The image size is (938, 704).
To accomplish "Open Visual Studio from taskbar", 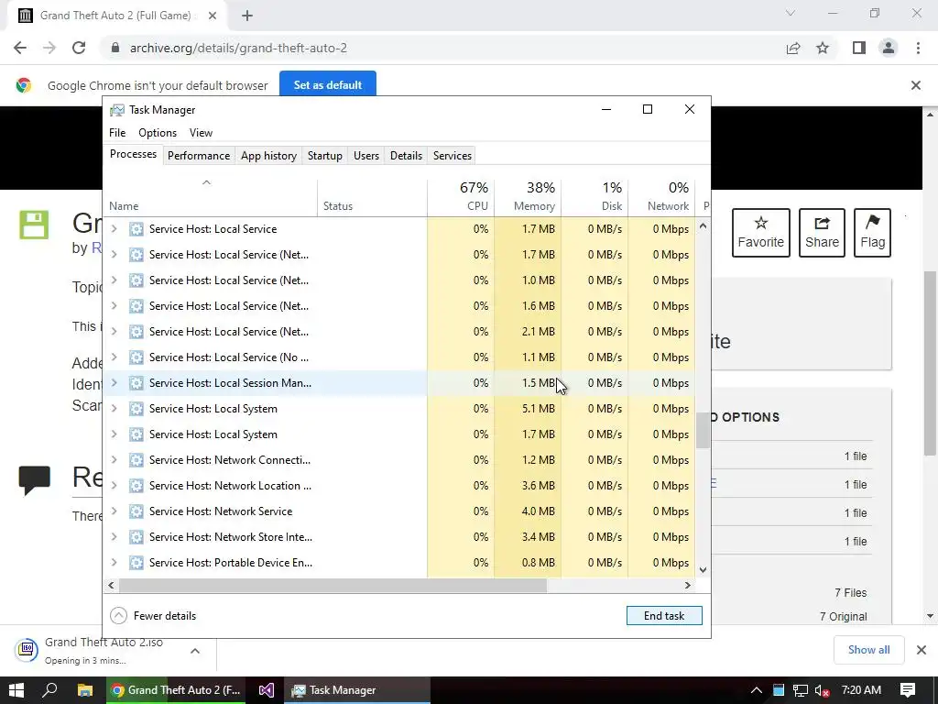I will (x=267, y=690).
